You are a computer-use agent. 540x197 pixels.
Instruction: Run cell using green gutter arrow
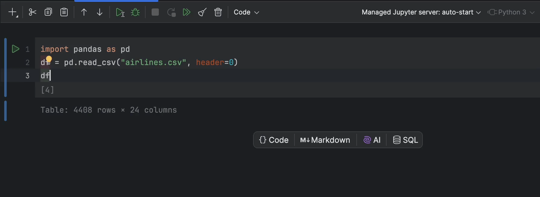tap(15, 49)
